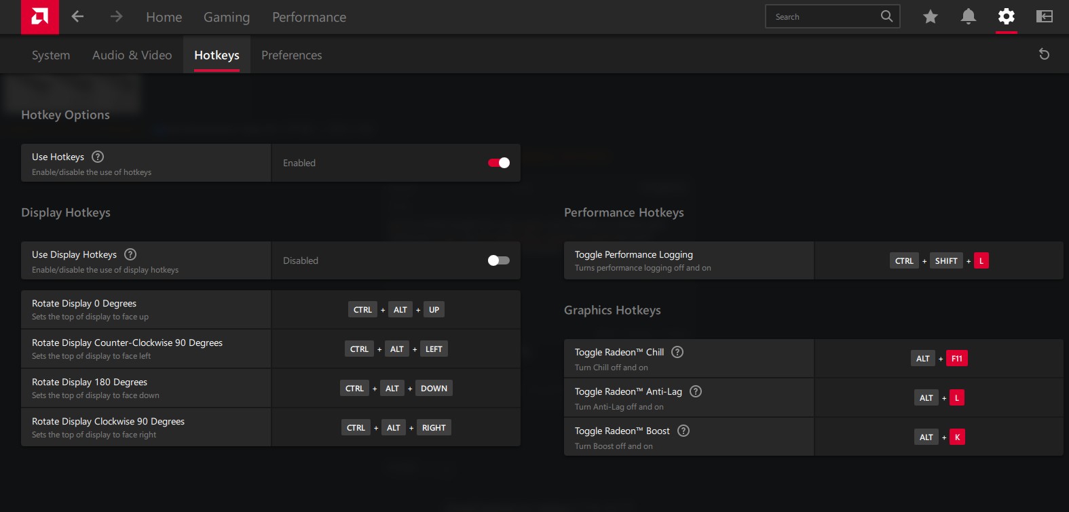Enable the Use Display Hotkeys toggle
Viewport: 1069px width, 512px height.
(x=498, y=260)
